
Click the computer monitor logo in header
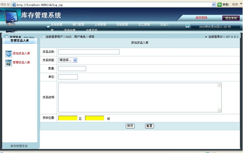(11, 18)
